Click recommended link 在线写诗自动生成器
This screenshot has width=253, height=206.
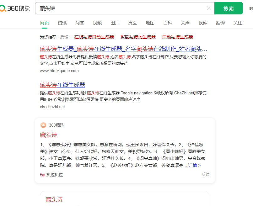coord(94,37)
